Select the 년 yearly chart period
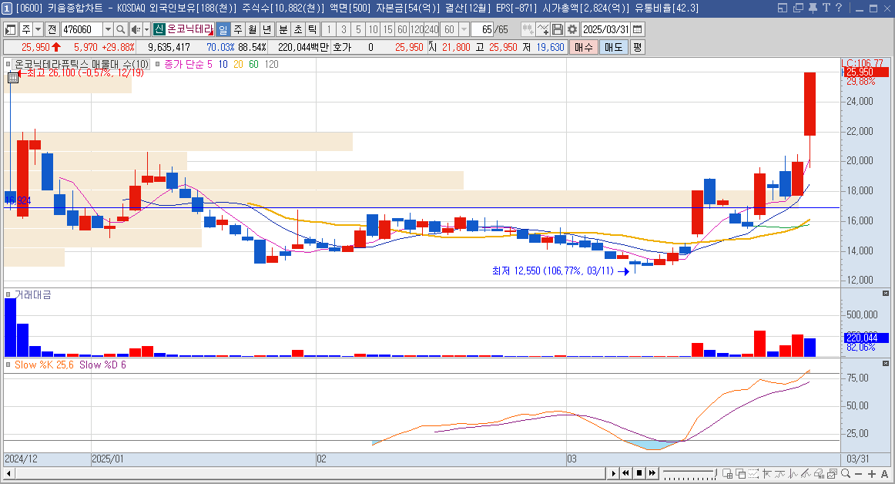The image size is (895, 484). pyautogui.click(x=267, y=29)
